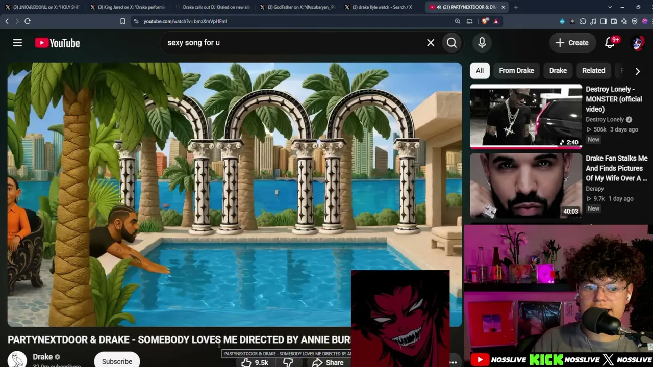Screen dimensions: 653x367
Task: Click the Subscribe button
Action: click(117, 361)
